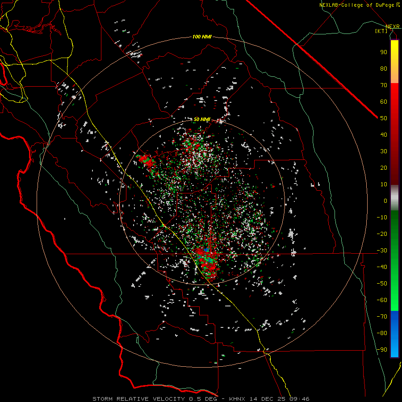Image resolution: width=402 pixels, height=402 pixels.
Task: Pick the 30 value on the color scale
Action: [384, 151]
